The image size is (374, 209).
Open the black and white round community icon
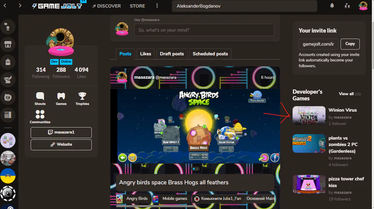[8, 194]
